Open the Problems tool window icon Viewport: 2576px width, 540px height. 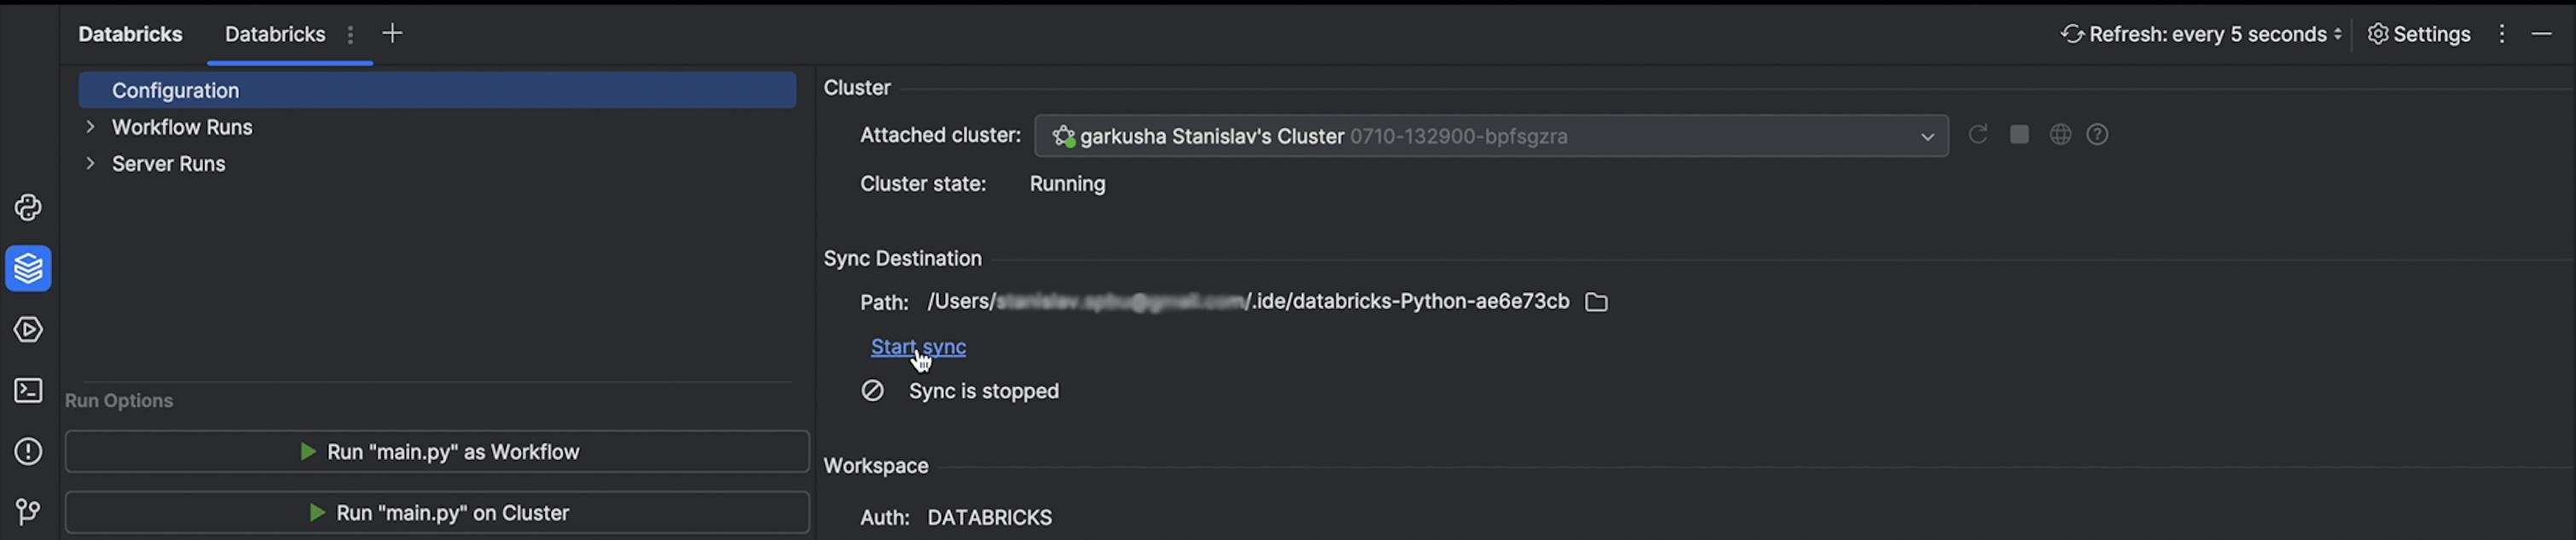tap(28, 451)
